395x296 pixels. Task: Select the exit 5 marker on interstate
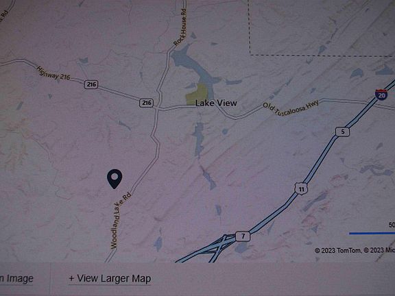pos(342,132)
